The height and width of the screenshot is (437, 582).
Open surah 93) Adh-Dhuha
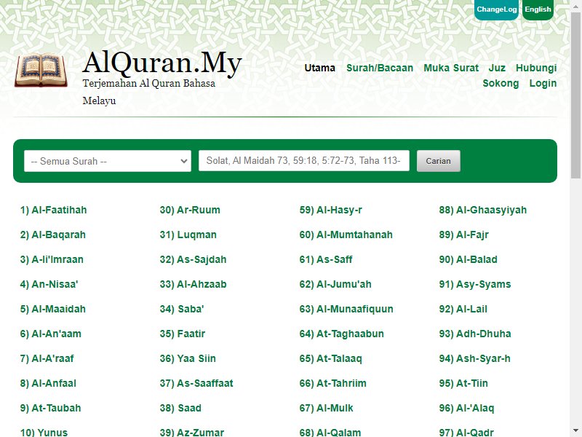tap(475, 334)
